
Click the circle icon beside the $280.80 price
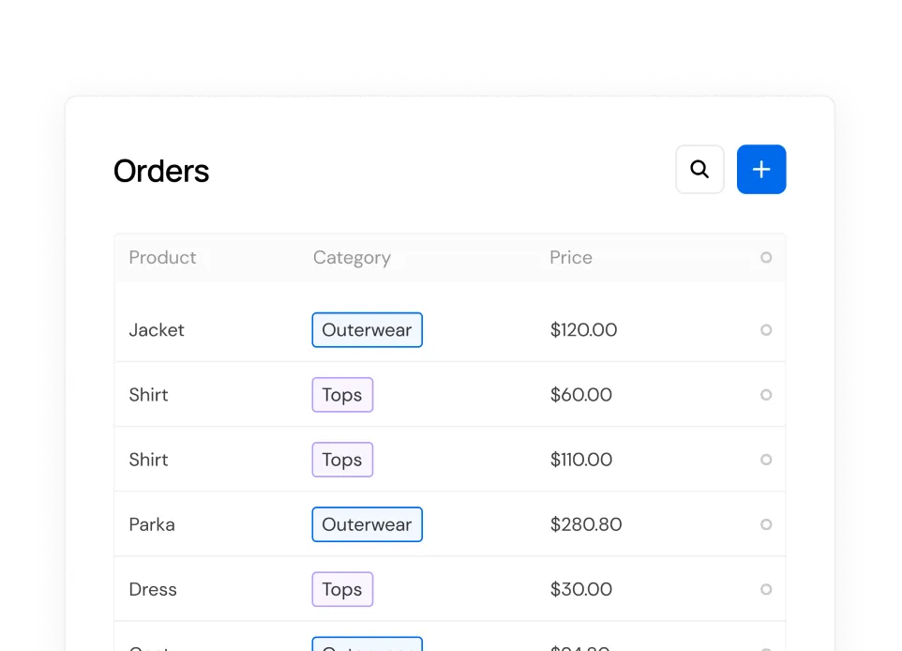766,523
